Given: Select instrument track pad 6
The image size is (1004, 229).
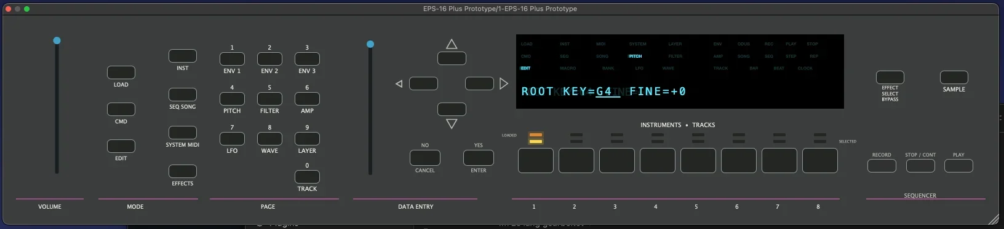Looking at the screenshot, I should pyautogui.click(x=739, y=161).
